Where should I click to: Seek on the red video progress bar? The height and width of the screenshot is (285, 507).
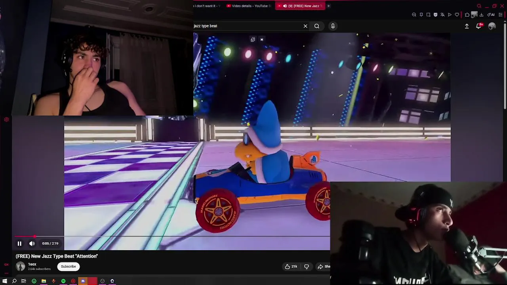[172, 236]
